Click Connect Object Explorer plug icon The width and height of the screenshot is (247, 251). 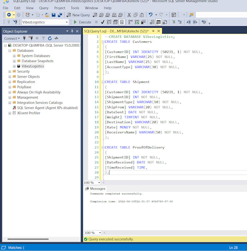(x=24, y=38)
